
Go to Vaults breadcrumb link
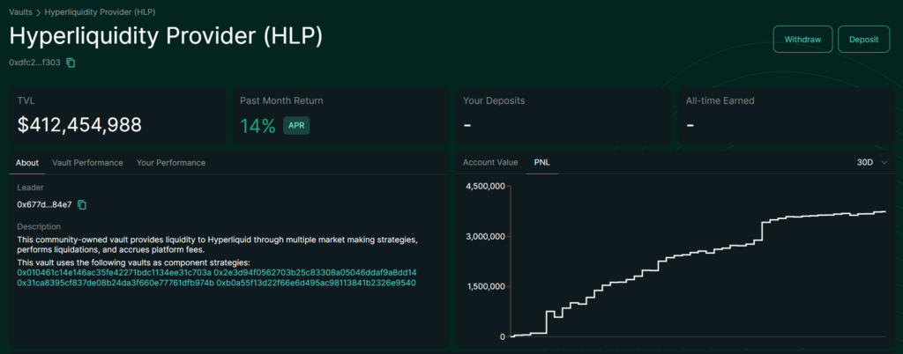point(21,11)
